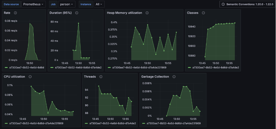Click Heap Memory utilization info icon
The width and height of the screenshot is (276, 129).
(x=147, y=13)
